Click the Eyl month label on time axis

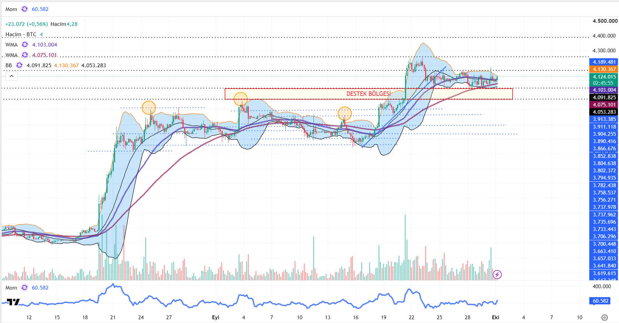pos(216,317)
